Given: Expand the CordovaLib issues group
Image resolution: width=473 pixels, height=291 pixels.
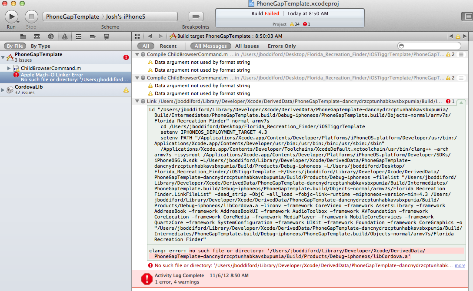Looking at the screenshot, I should 3,90.
